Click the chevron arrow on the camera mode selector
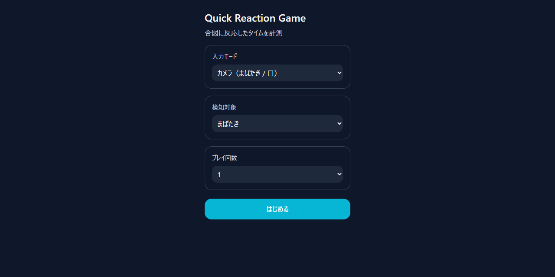The width and height of the screenshot is (555, 277). click(x=339, y=73)
